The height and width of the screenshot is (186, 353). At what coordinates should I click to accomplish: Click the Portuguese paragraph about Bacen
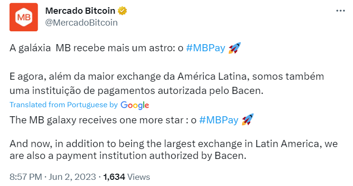[x=167, y=84]
